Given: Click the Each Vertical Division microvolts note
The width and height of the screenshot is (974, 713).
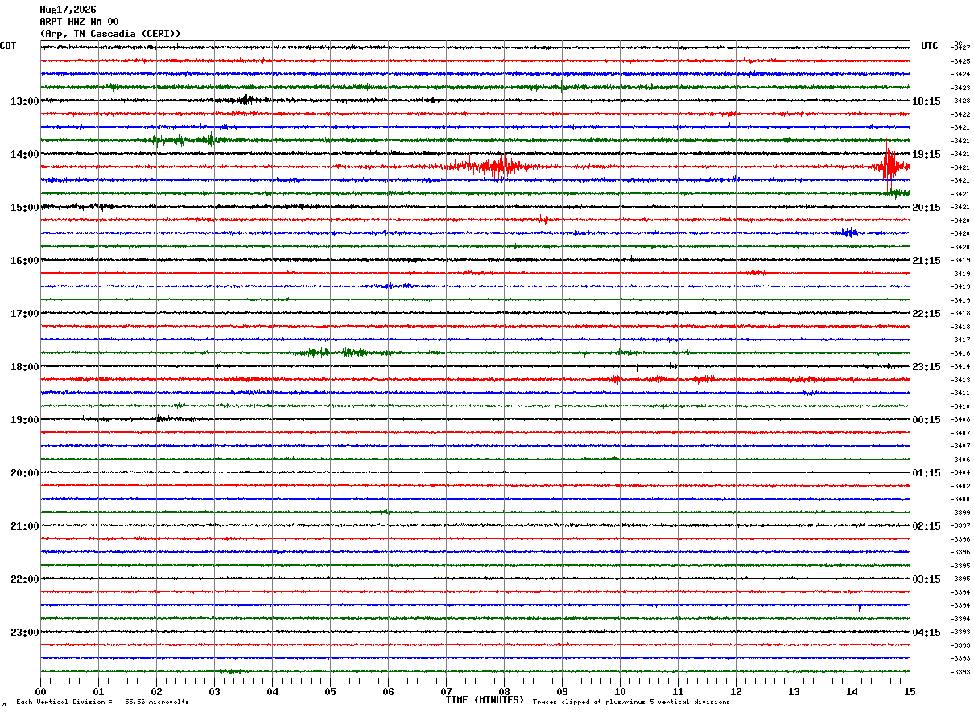Looking at the screenshot, I should pyautogui.click(x=103, y=702).
